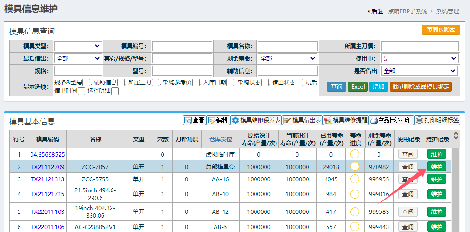Viewport: 470px width, 232px height.
Task: Click the 规格 input field
Action: [x=78, y=71]
